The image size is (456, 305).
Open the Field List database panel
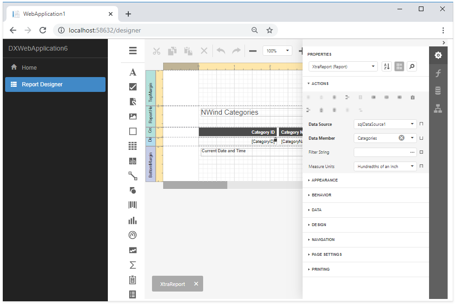pyautogui.click(x=438, y=91)
